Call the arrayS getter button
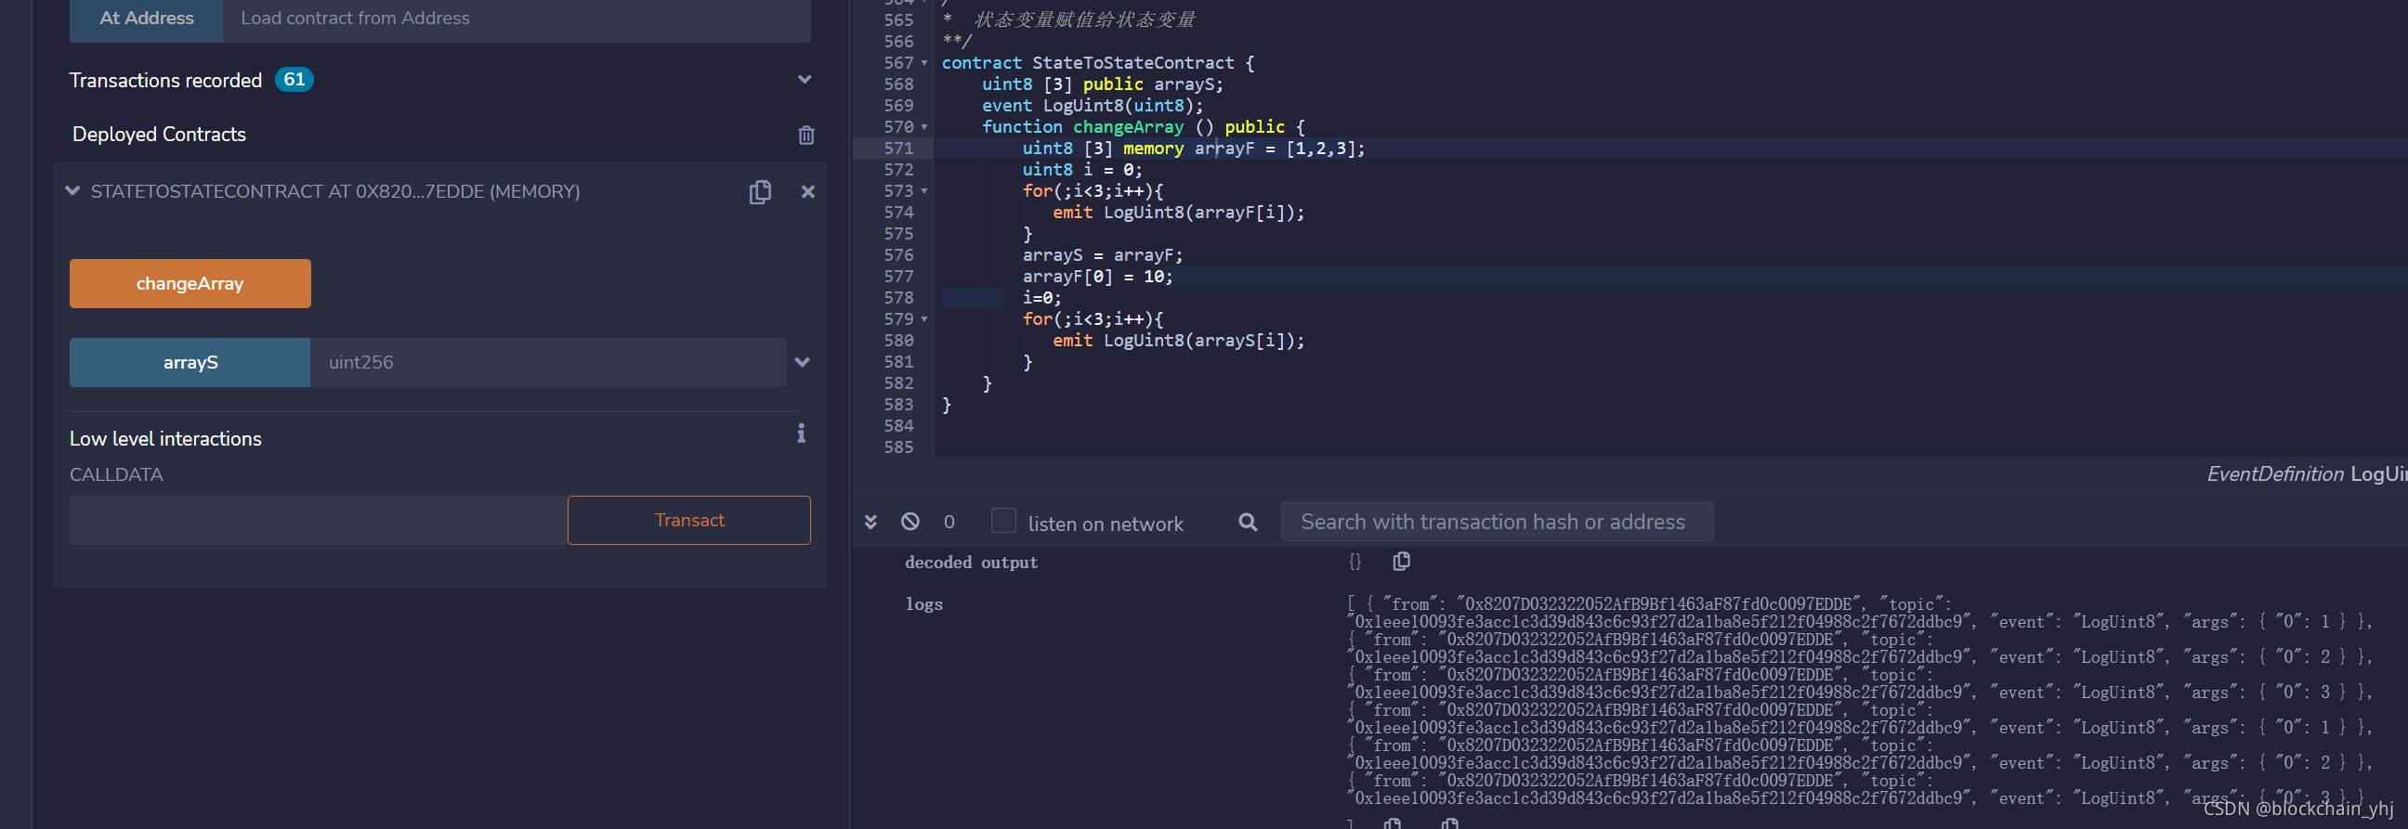The image size is (2408, 829). [x=190, y=363]
